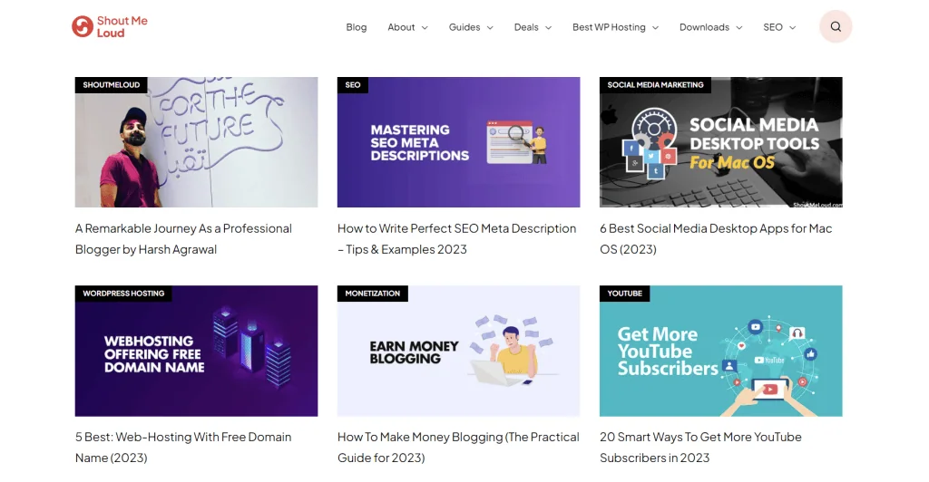Expand the Downloads dropdown chevron

[x=738, y=28]
